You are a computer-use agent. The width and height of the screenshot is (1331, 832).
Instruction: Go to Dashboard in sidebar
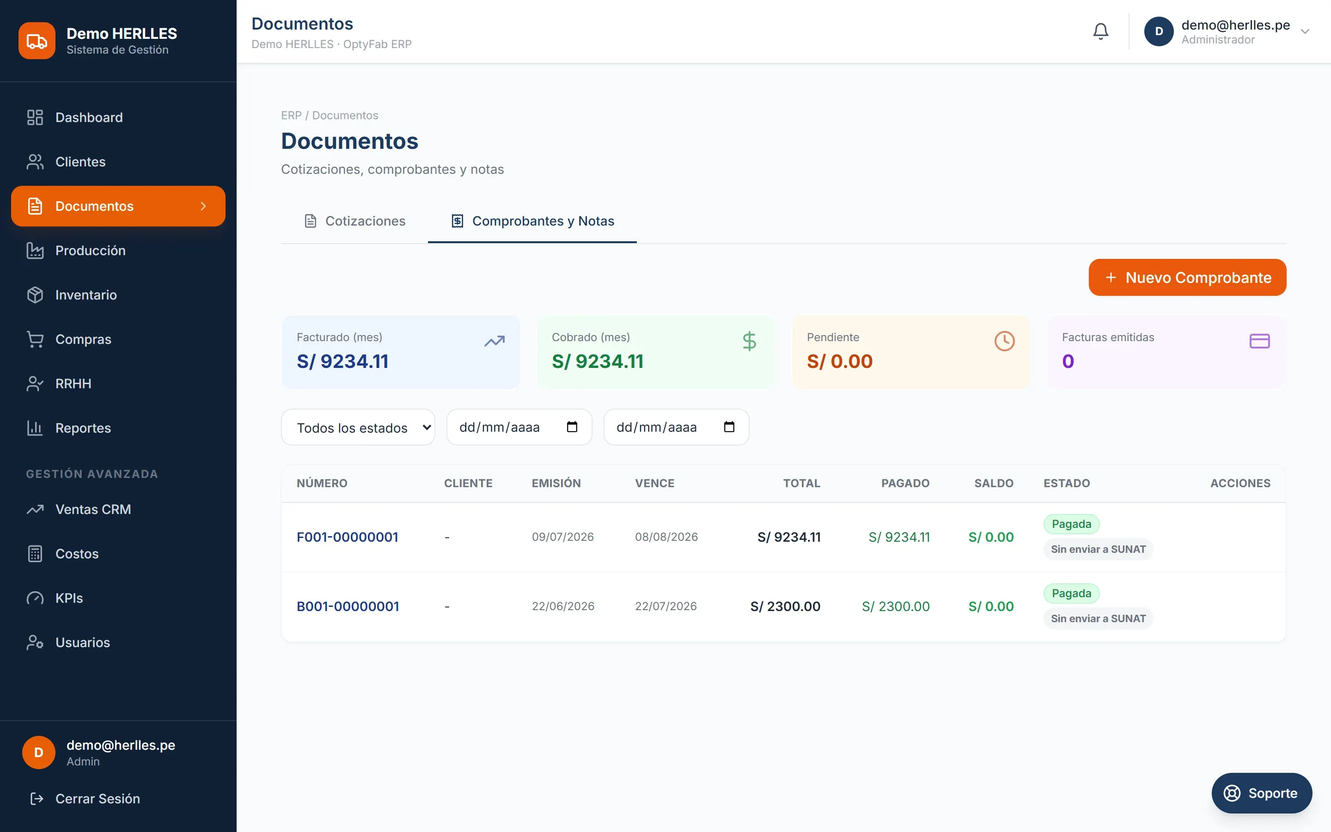click(x=118, y=117)
